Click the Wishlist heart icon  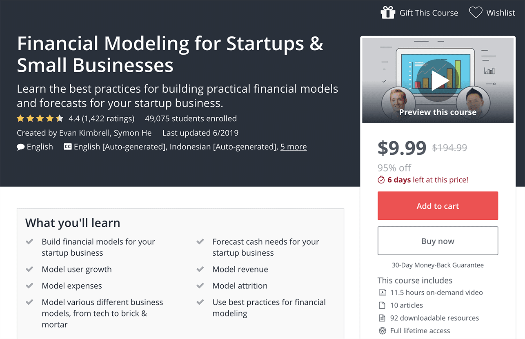476,13
